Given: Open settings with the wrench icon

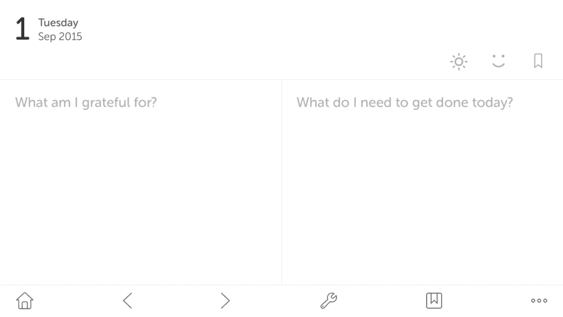Looking at the screenshot, I should [329, 301].
